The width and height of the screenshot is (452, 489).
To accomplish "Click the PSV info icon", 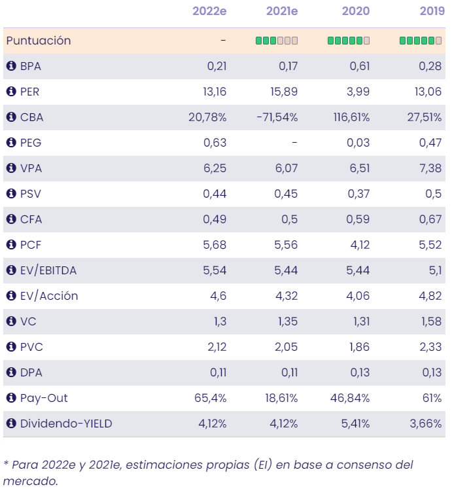I will click(10, 194).
